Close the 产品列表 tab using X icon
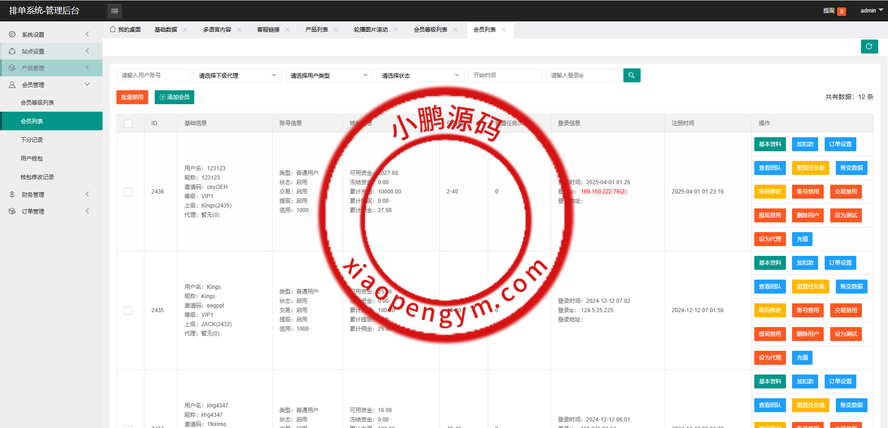The image size is (888, 428). tap(336, 30)
